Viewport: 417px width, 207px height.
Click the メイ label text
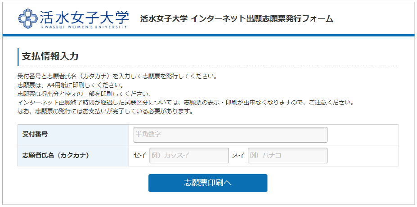(x=238, y=156)
